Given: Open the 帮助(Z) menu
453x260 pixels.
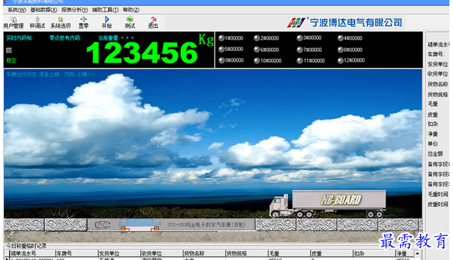Looking at the screenshot, I should [x=131, y=10].
